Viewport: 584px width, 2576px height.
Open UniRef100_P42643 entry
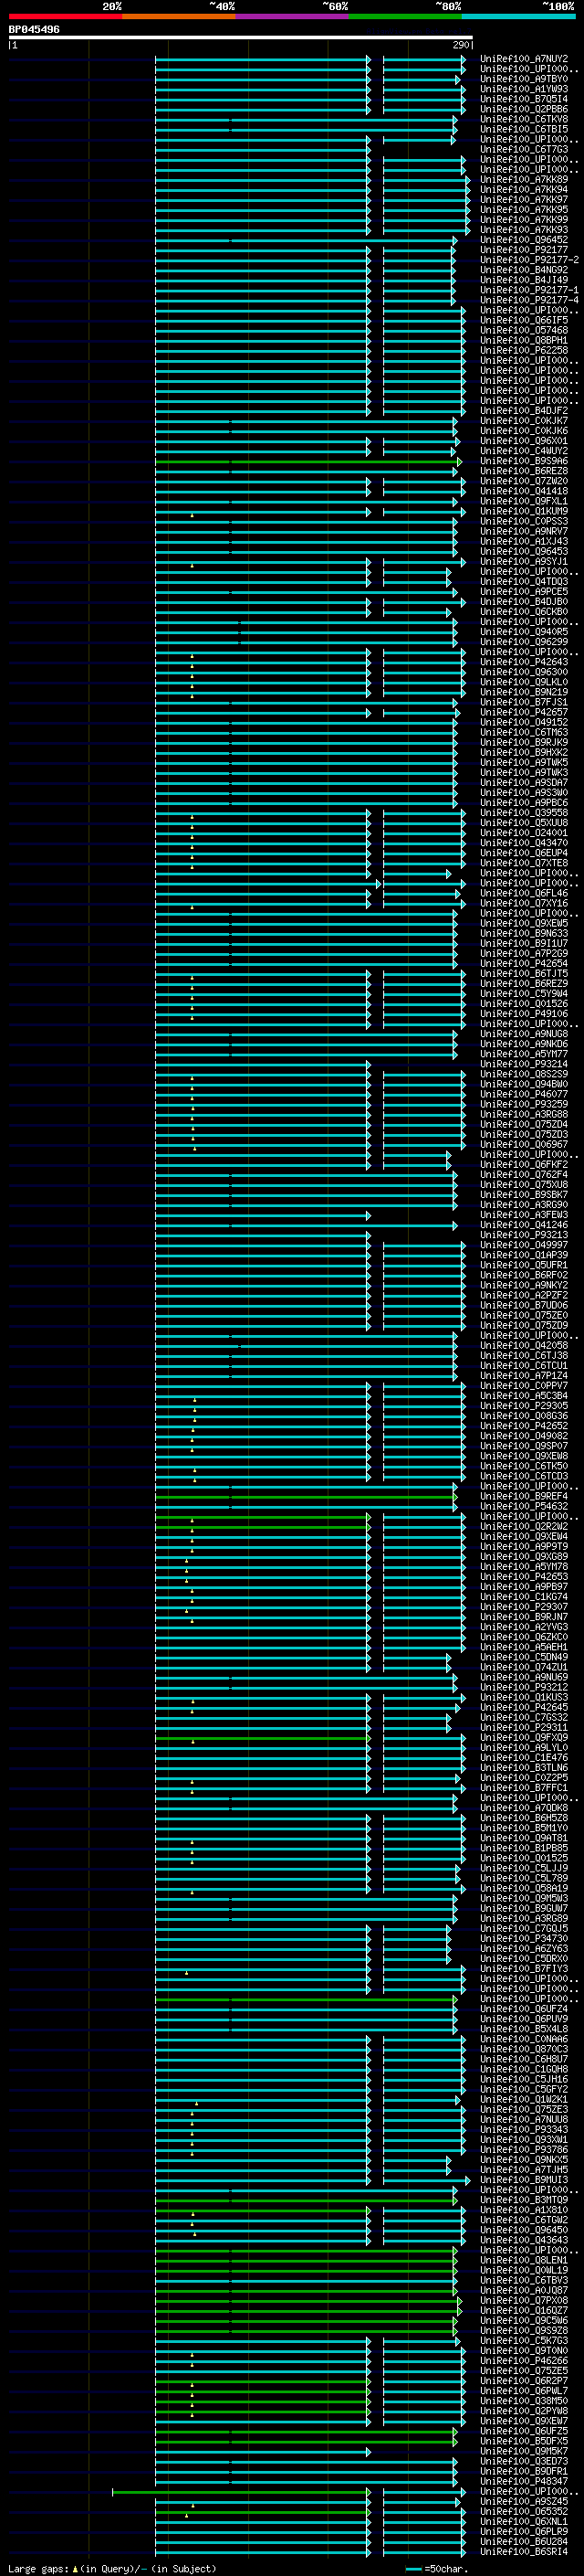[x=524, y=662]
